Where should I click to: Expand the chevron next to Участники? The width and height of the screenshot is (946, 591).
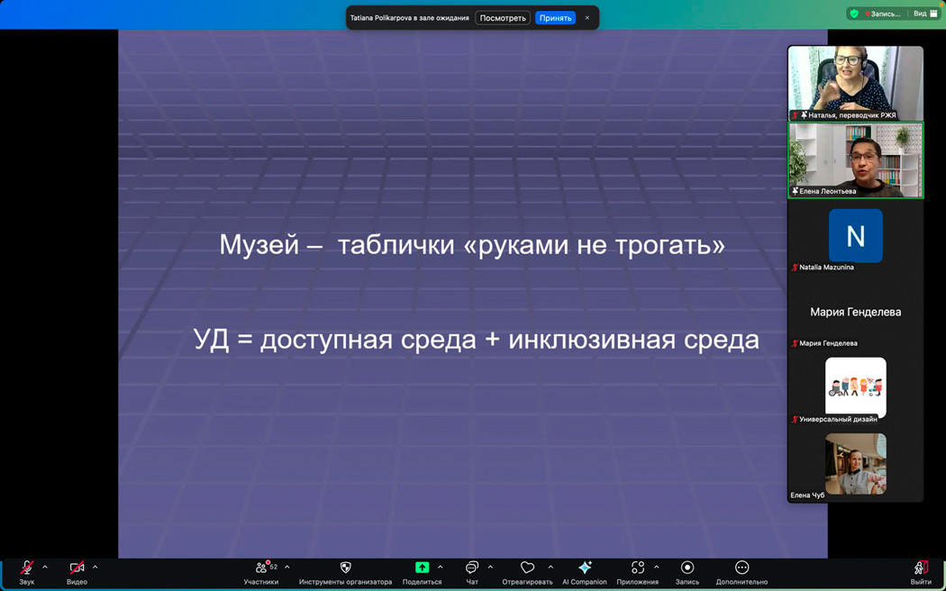click(x=287, y=568)
